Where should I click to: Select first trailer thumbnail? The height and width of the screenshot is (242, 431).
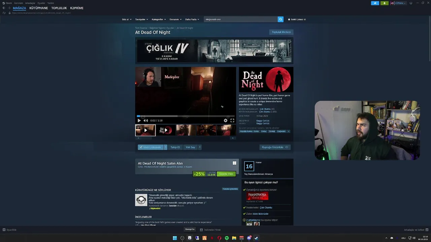tap(145, 130)
